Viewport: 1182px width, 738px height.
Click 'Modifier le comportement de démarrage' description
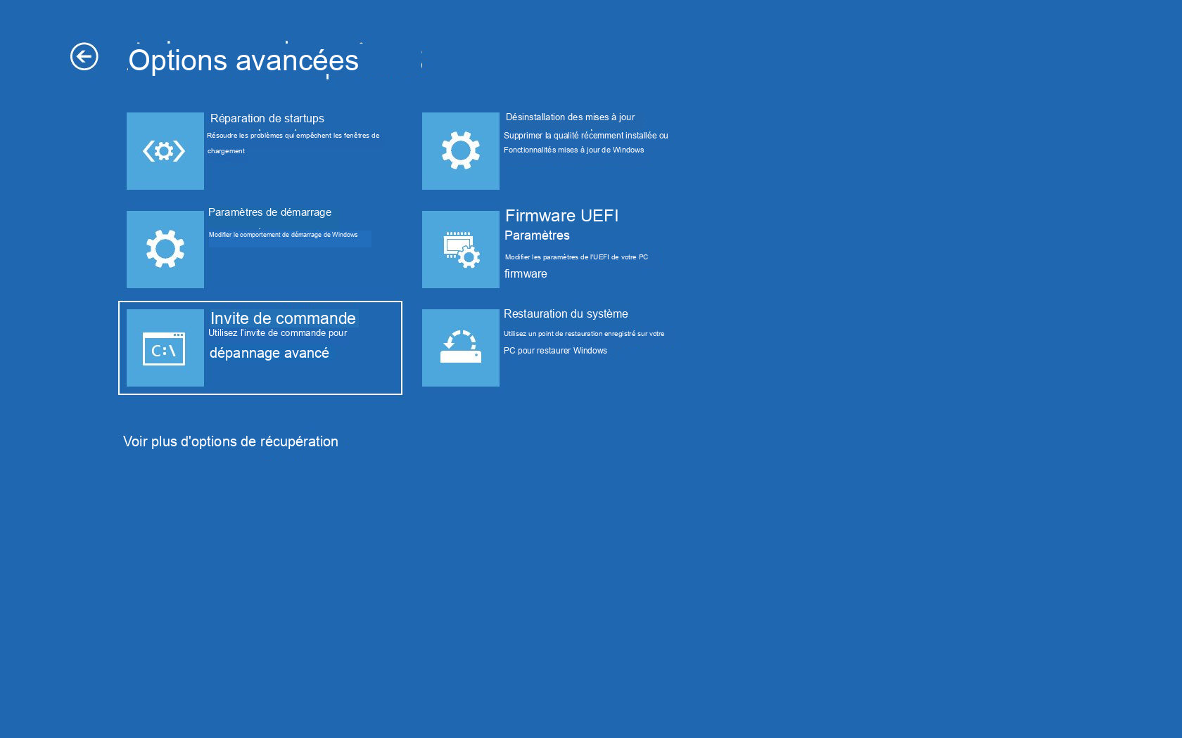tap(283, 235)
